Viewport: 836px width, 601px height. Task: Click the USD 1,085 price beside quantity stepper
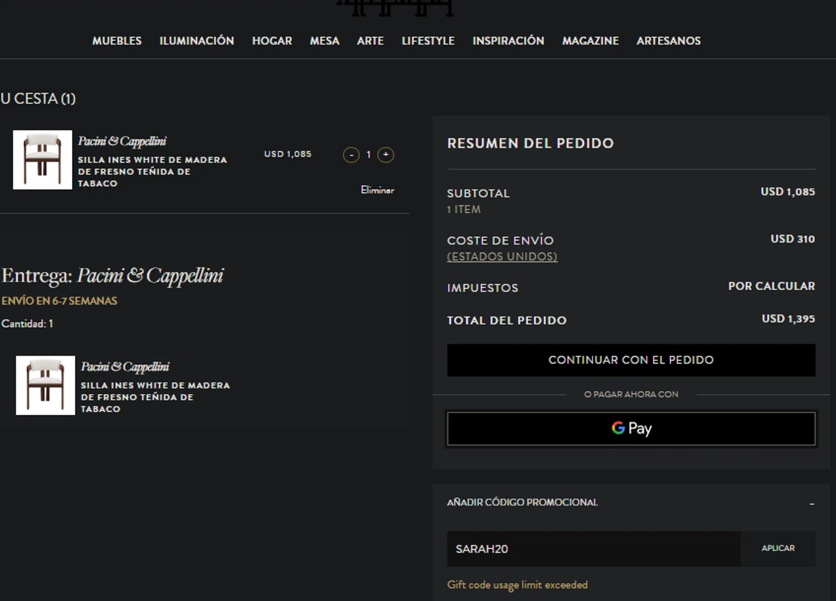click(288, 154)
